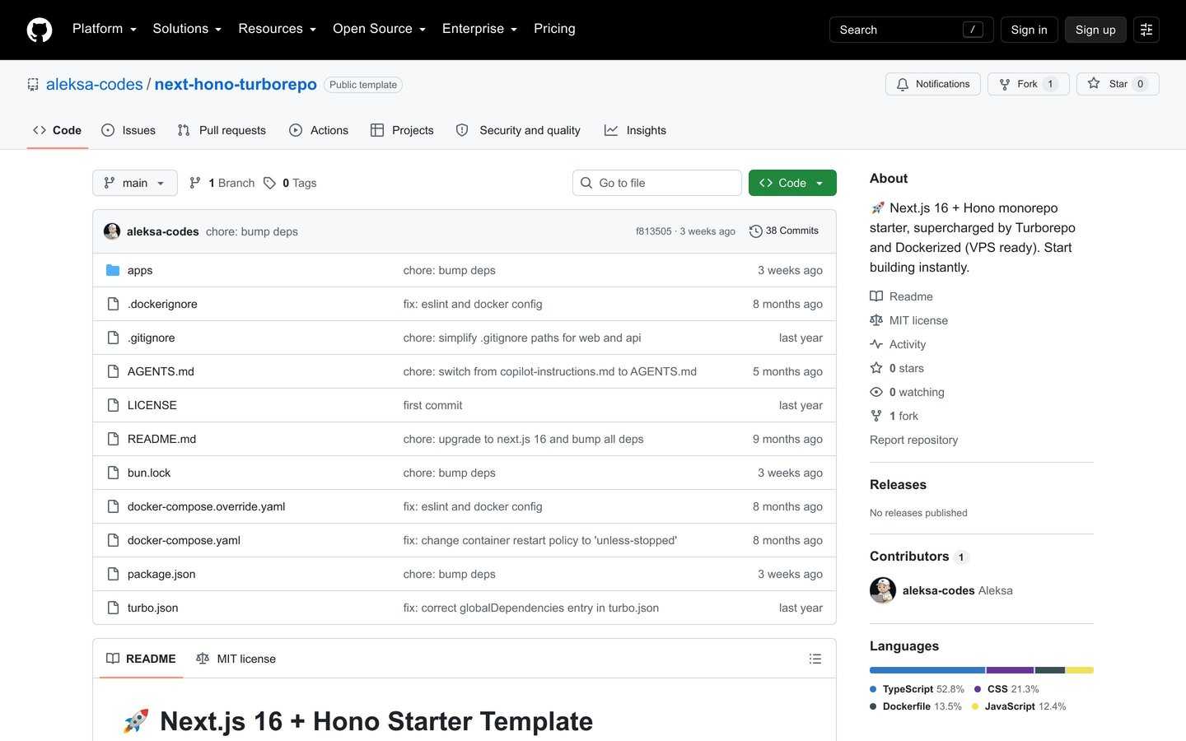Click the file icon beside AGENTS.md
This screenshot has width=1186, height=741.
coord(113,371)
